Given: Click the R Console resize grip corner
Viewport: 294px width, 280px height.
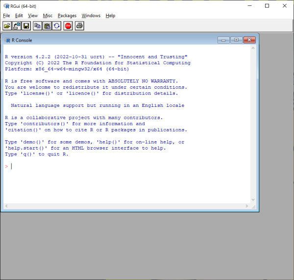Looking at the screenshot, I should point(254,207).
